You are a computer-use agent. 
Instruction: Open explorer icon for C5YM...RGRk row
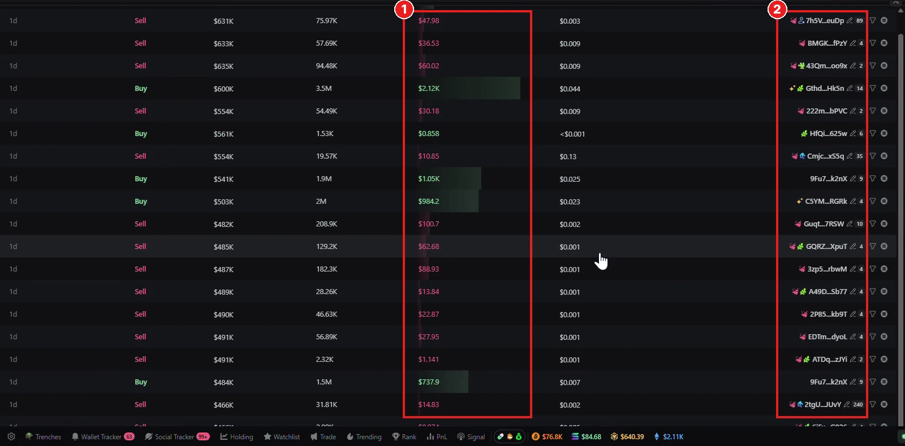click(884, 201)
